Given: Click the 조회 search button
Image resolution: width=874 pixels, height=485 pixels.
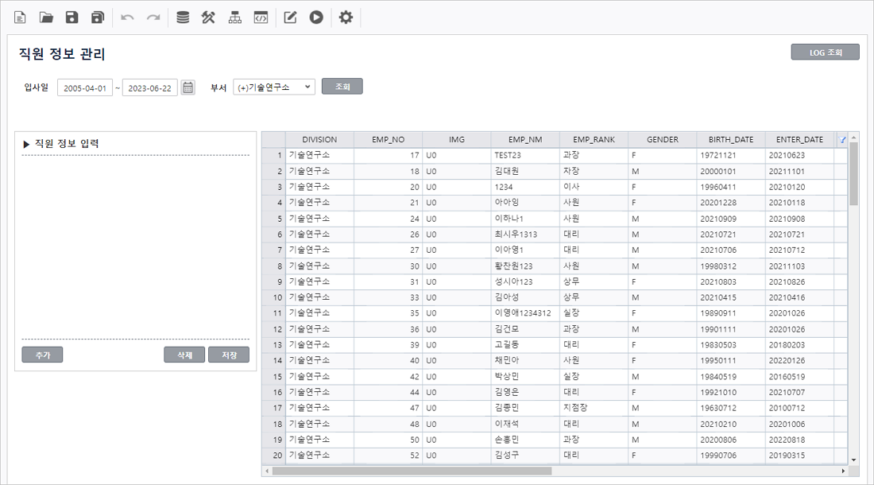Looking at the screenshot, I should (342, 86).
